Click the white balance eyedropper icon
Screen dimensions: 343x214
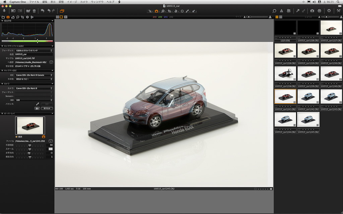[x=38, y=104]
